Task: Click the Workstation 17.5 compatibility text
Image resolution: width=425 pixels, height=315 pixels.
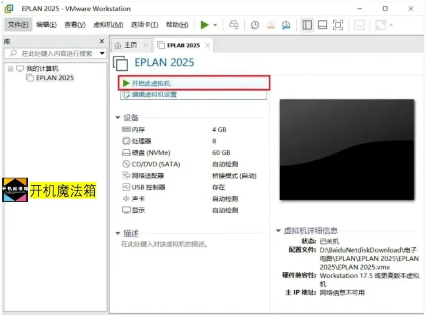Action: click(370, 280)
